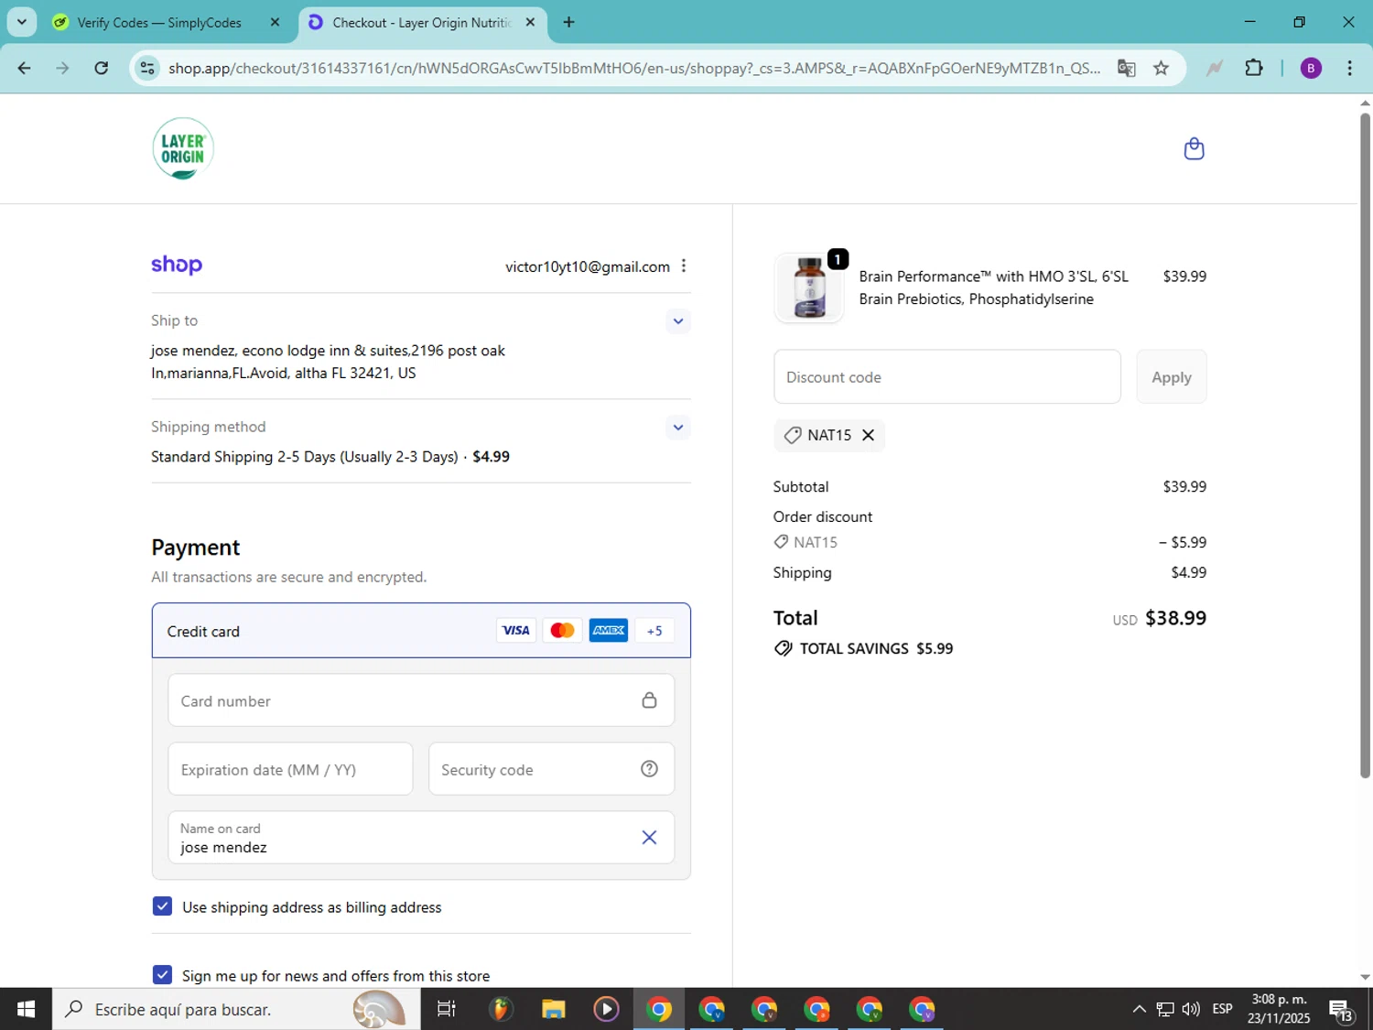Open media player icon on taskbar
This screenshot has width=1373, height=1030.
(x=606, y=1009)
